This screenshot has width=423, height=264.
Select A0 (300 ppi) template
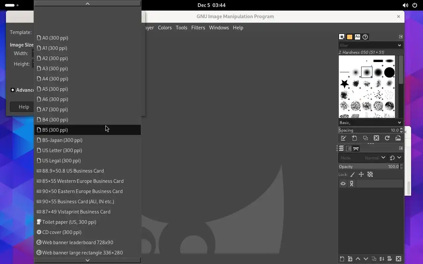point(88,38)
